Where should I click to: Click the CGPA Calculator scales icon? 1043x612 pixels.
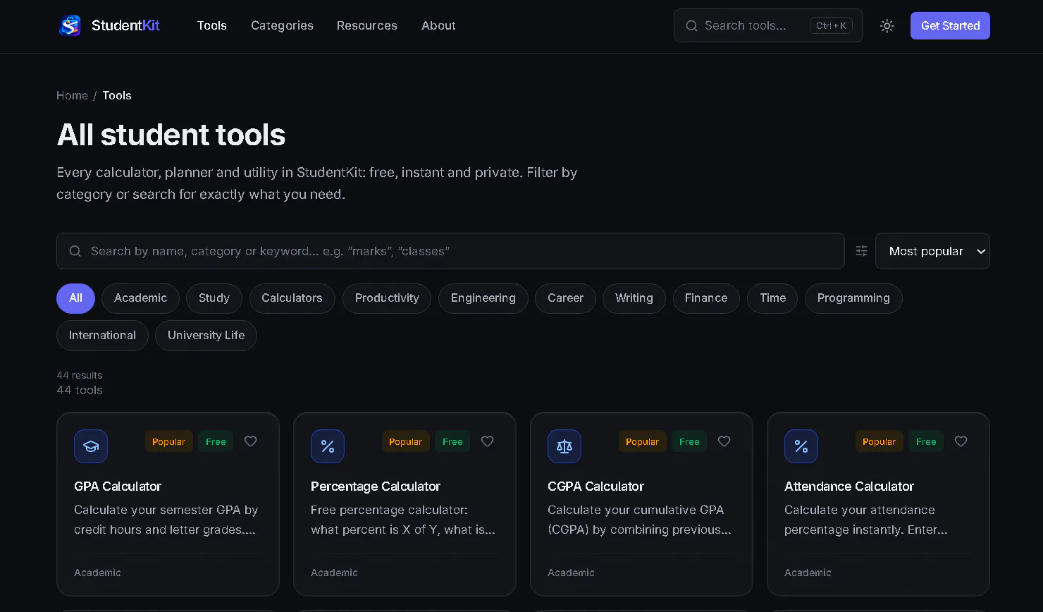[x=564, y=446]
